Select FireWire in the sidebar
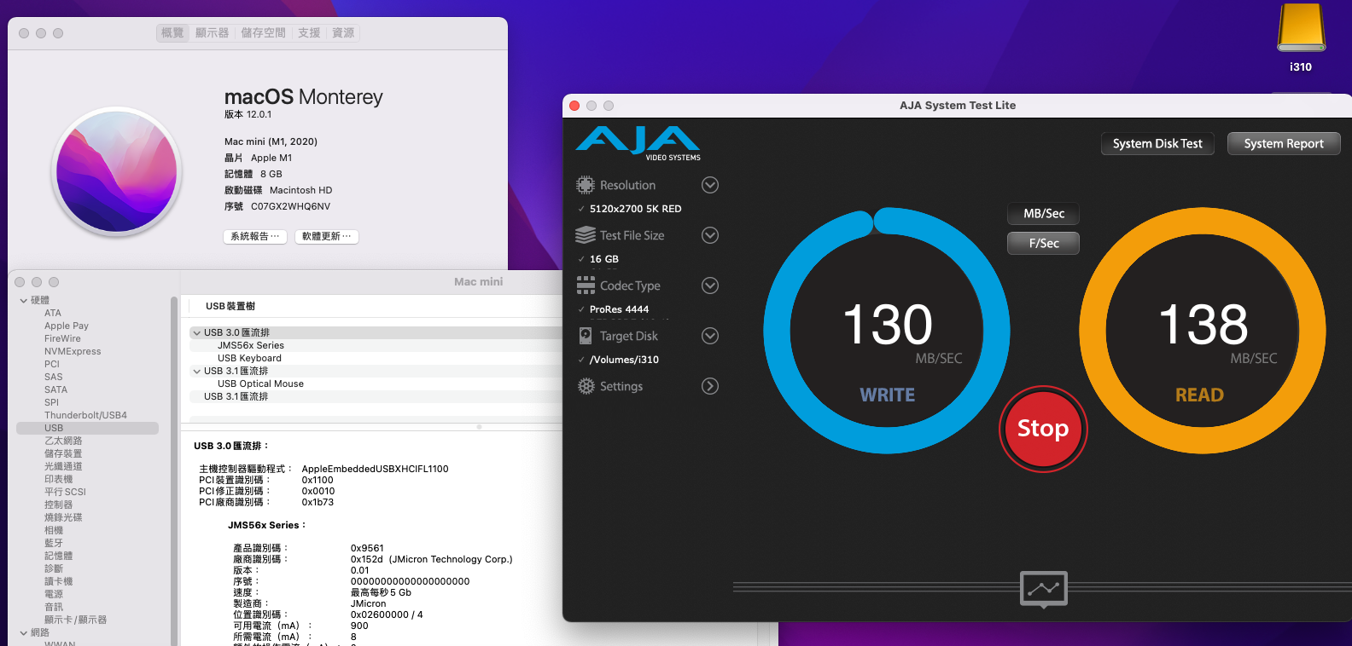Screen dimensions: 1352x646 [x=62, y=338]
